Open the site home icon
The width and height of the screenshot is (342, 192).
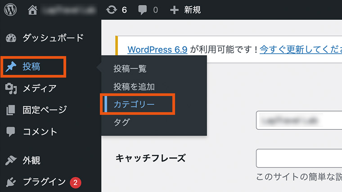click(x=33, y=9)
